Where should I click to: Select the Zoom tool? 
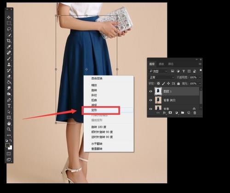(x=9, y=129)
